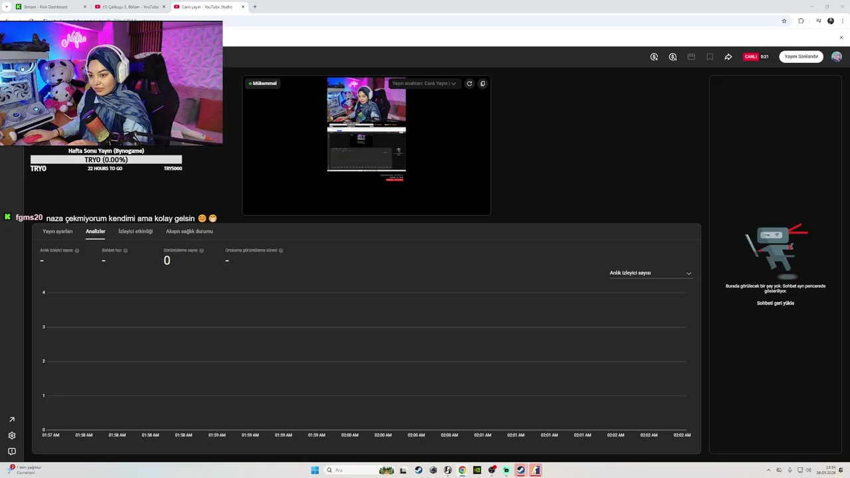Click chat username fgms20
The height and width of the screenshot is (478, 850).
click(x=29, y=218)
